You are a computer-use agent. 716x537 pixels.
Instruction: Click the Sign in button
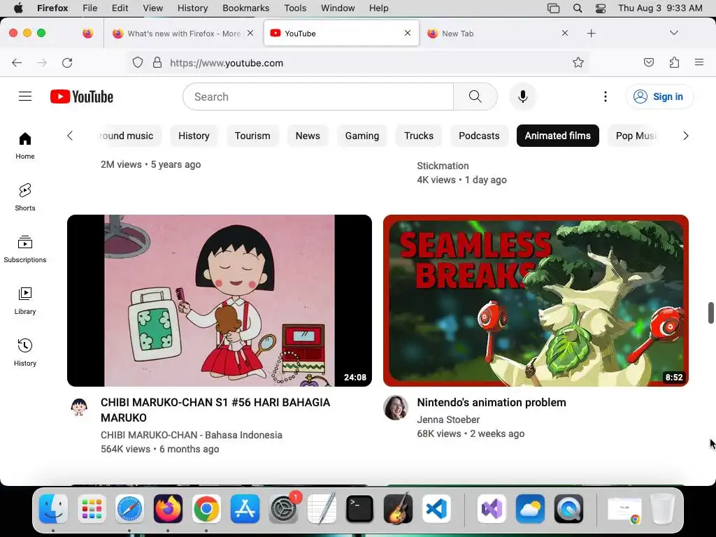coord(659,96)
